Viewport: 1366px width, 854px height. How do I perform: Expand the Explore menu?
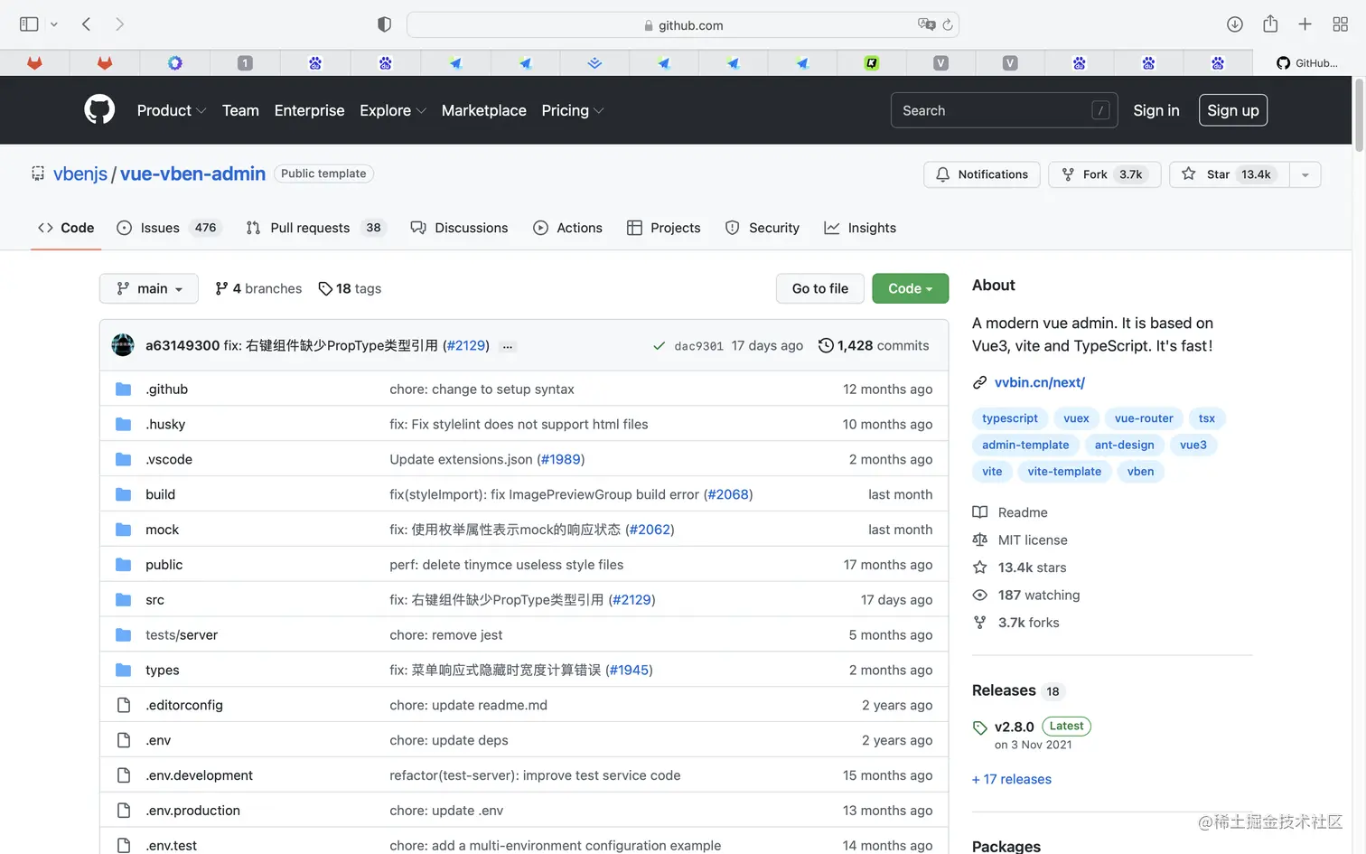pyautogui.click(x=393, y=110)
